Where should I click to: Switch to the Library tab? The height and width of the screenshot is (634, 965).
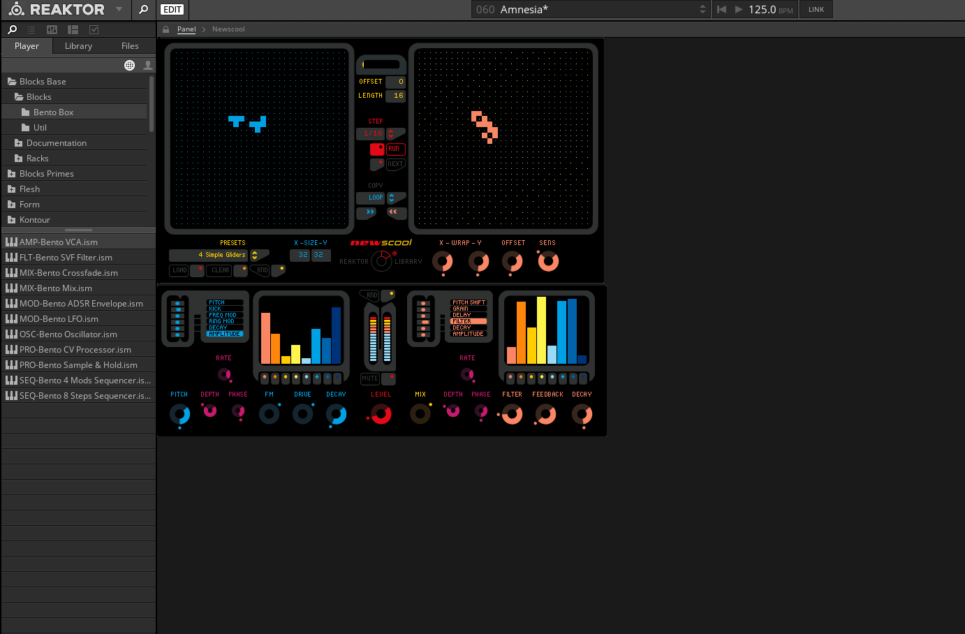[x=78, y=46]
